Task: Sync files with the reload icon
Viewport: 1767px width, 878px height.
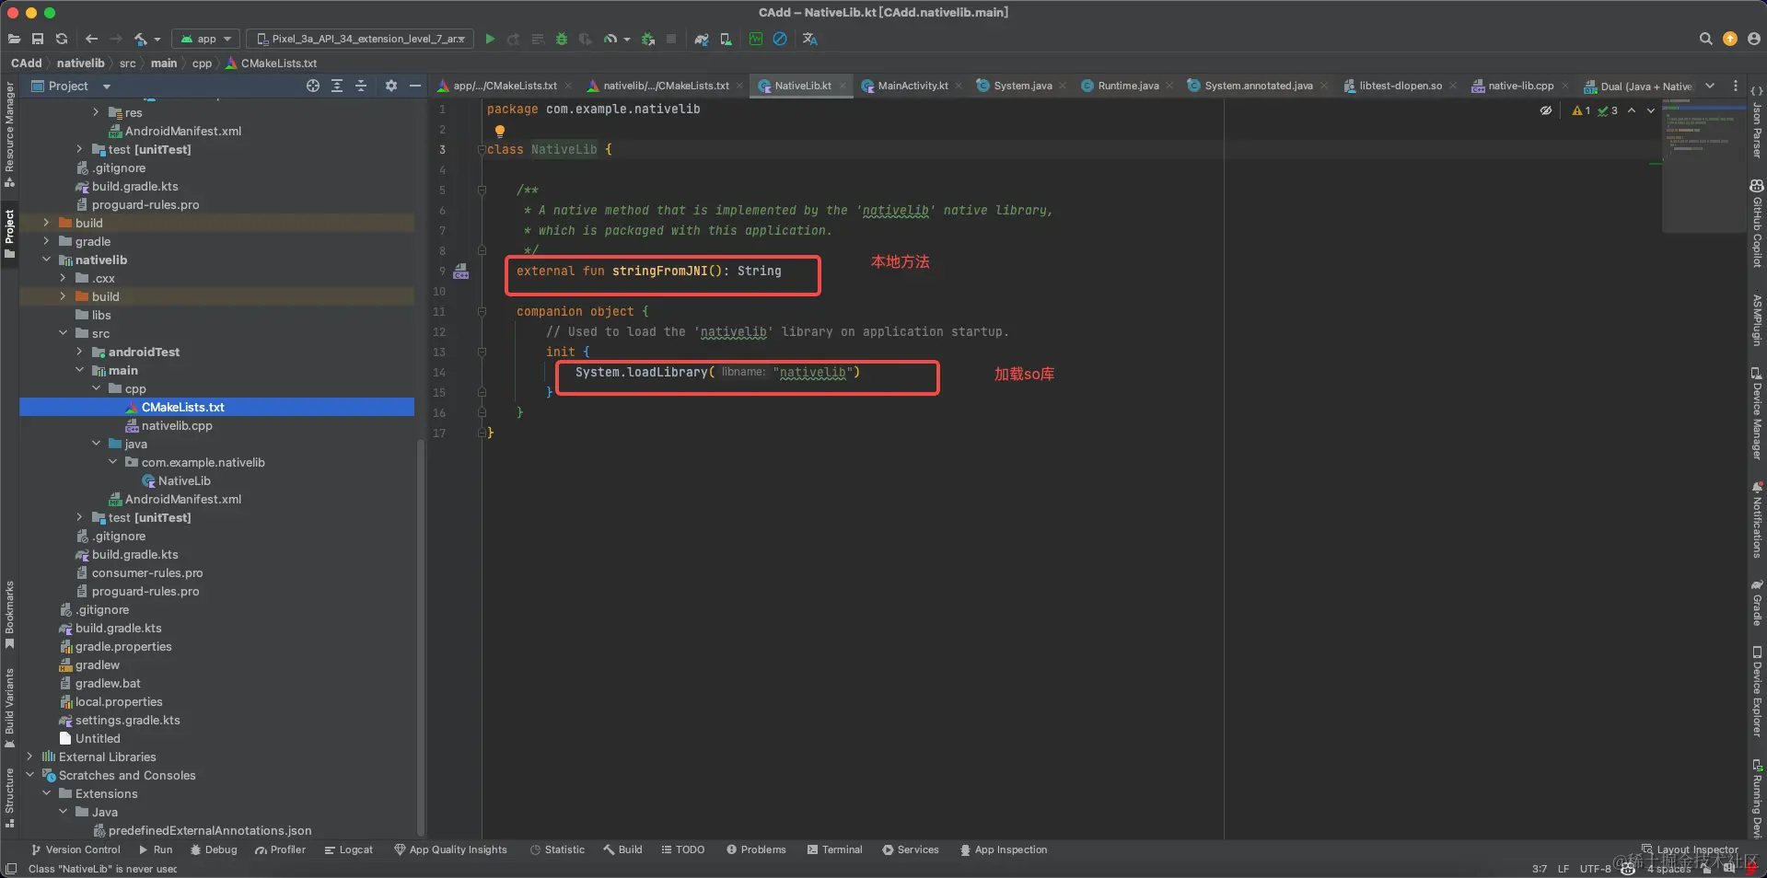Action: point(62,39)
